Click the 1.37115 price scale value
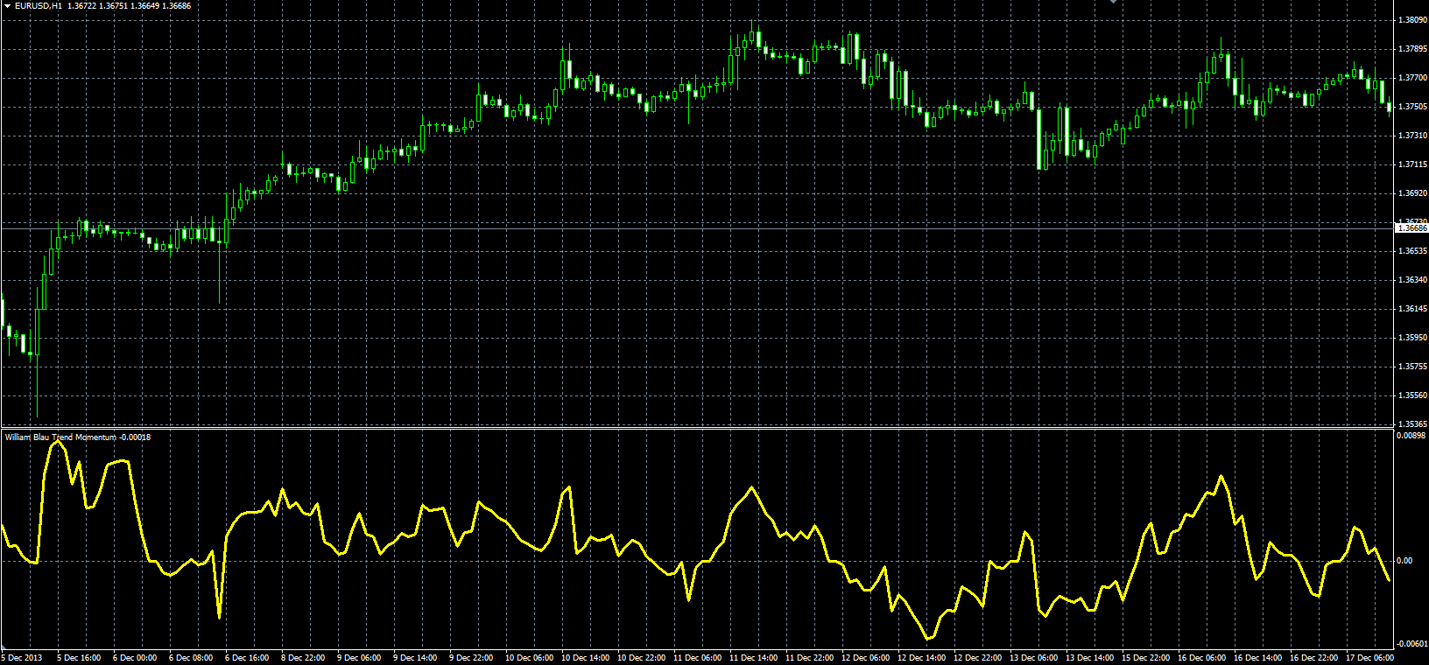The width and height of the screenshot is (1429, 665). click(1412, 164)
